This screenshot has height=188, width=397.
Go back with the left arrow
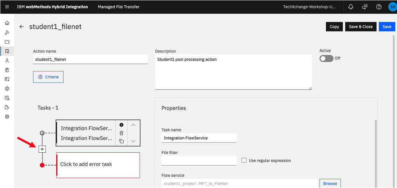22,27
